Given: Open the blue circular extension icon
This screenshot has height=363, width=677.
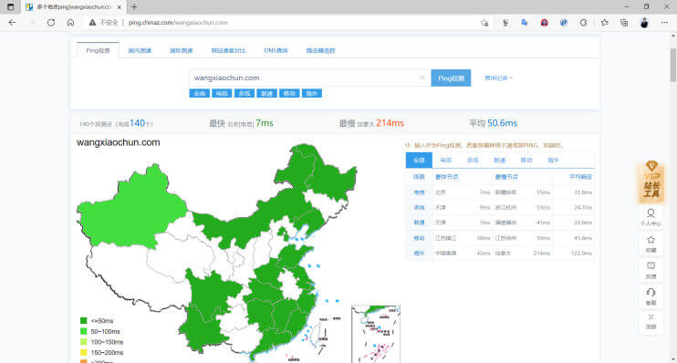Looking at the screenshot, I should tap(564, 23).
